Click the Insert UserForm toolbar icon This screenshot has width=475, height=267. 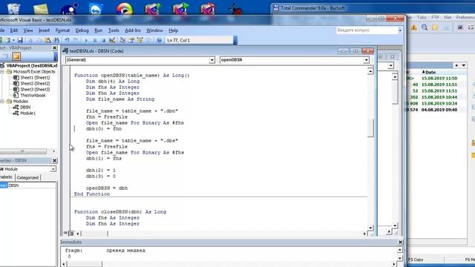(x=7, y=40)
